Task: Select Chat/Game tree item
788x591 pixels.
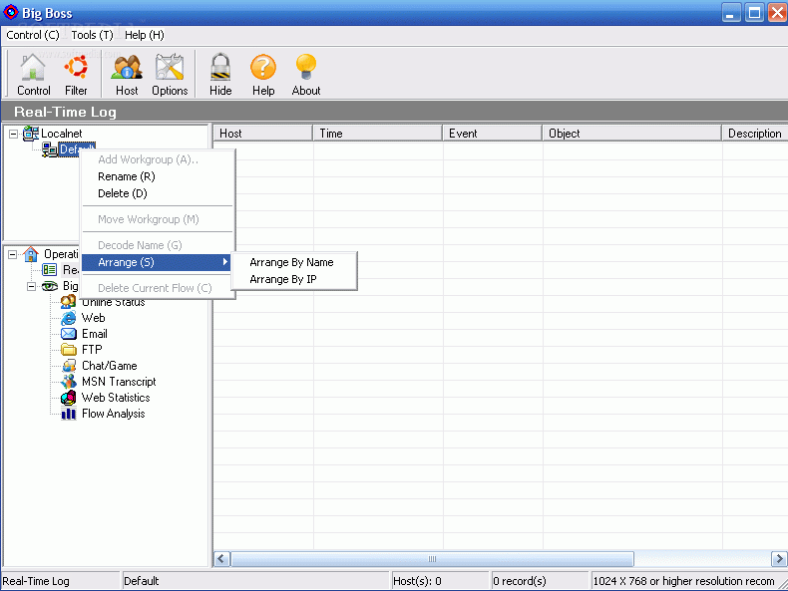Action: [x=110, y=366]
